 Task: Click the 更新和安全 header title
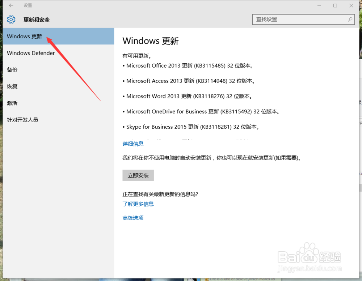click(37, 20)
